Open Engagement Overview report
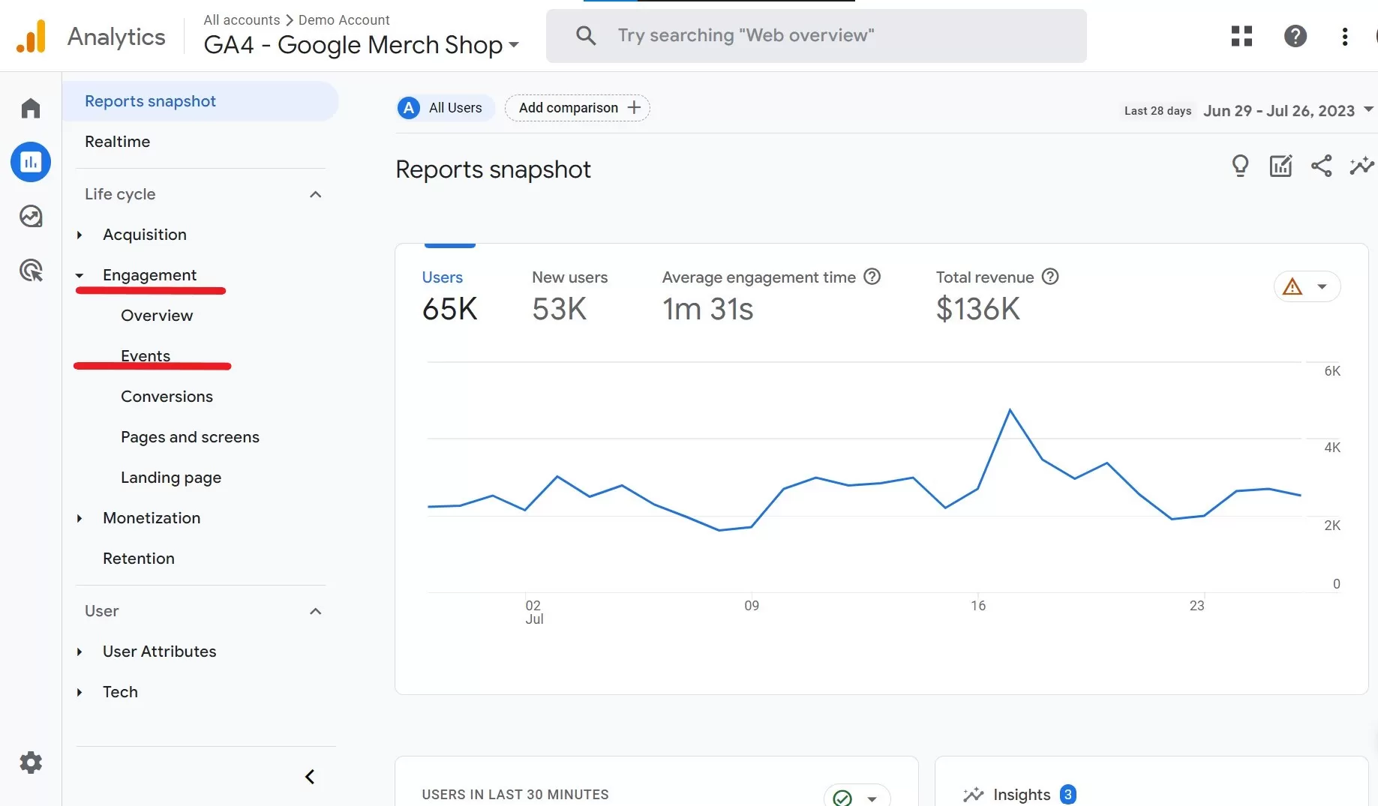Image resolution: width=1378 pixels, height=806 pixels. point(157,316)
